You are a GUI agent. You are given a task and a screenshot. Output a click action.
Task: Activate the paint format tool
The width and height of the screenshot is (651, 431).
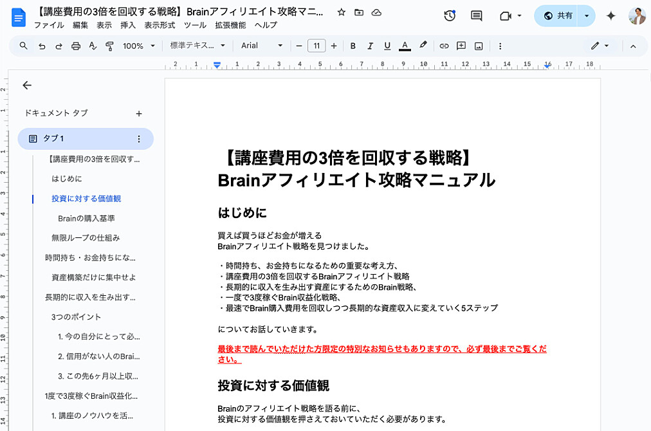click(109, 46)
